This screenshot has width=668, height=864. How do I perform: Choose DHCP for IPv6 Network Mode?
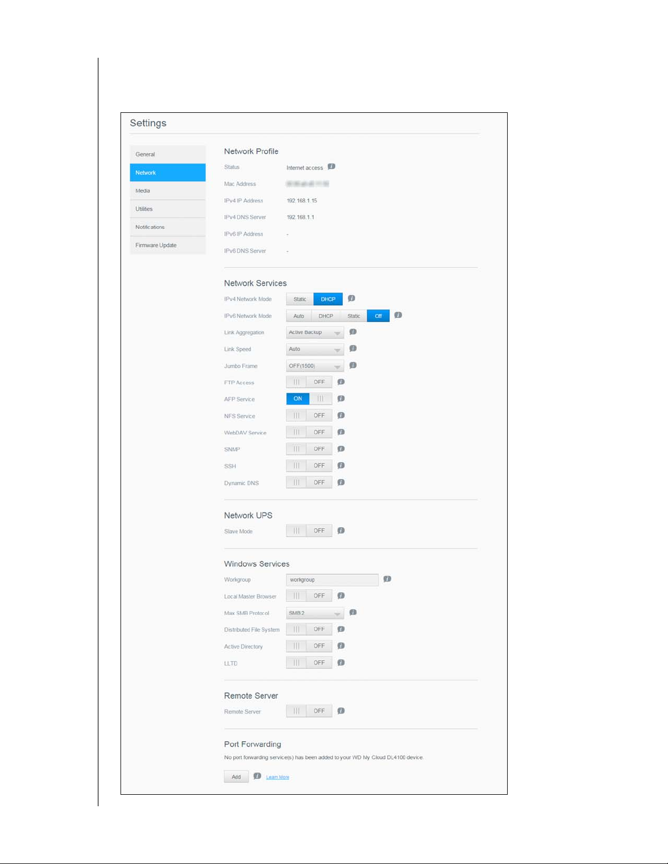tap(326, 316)
